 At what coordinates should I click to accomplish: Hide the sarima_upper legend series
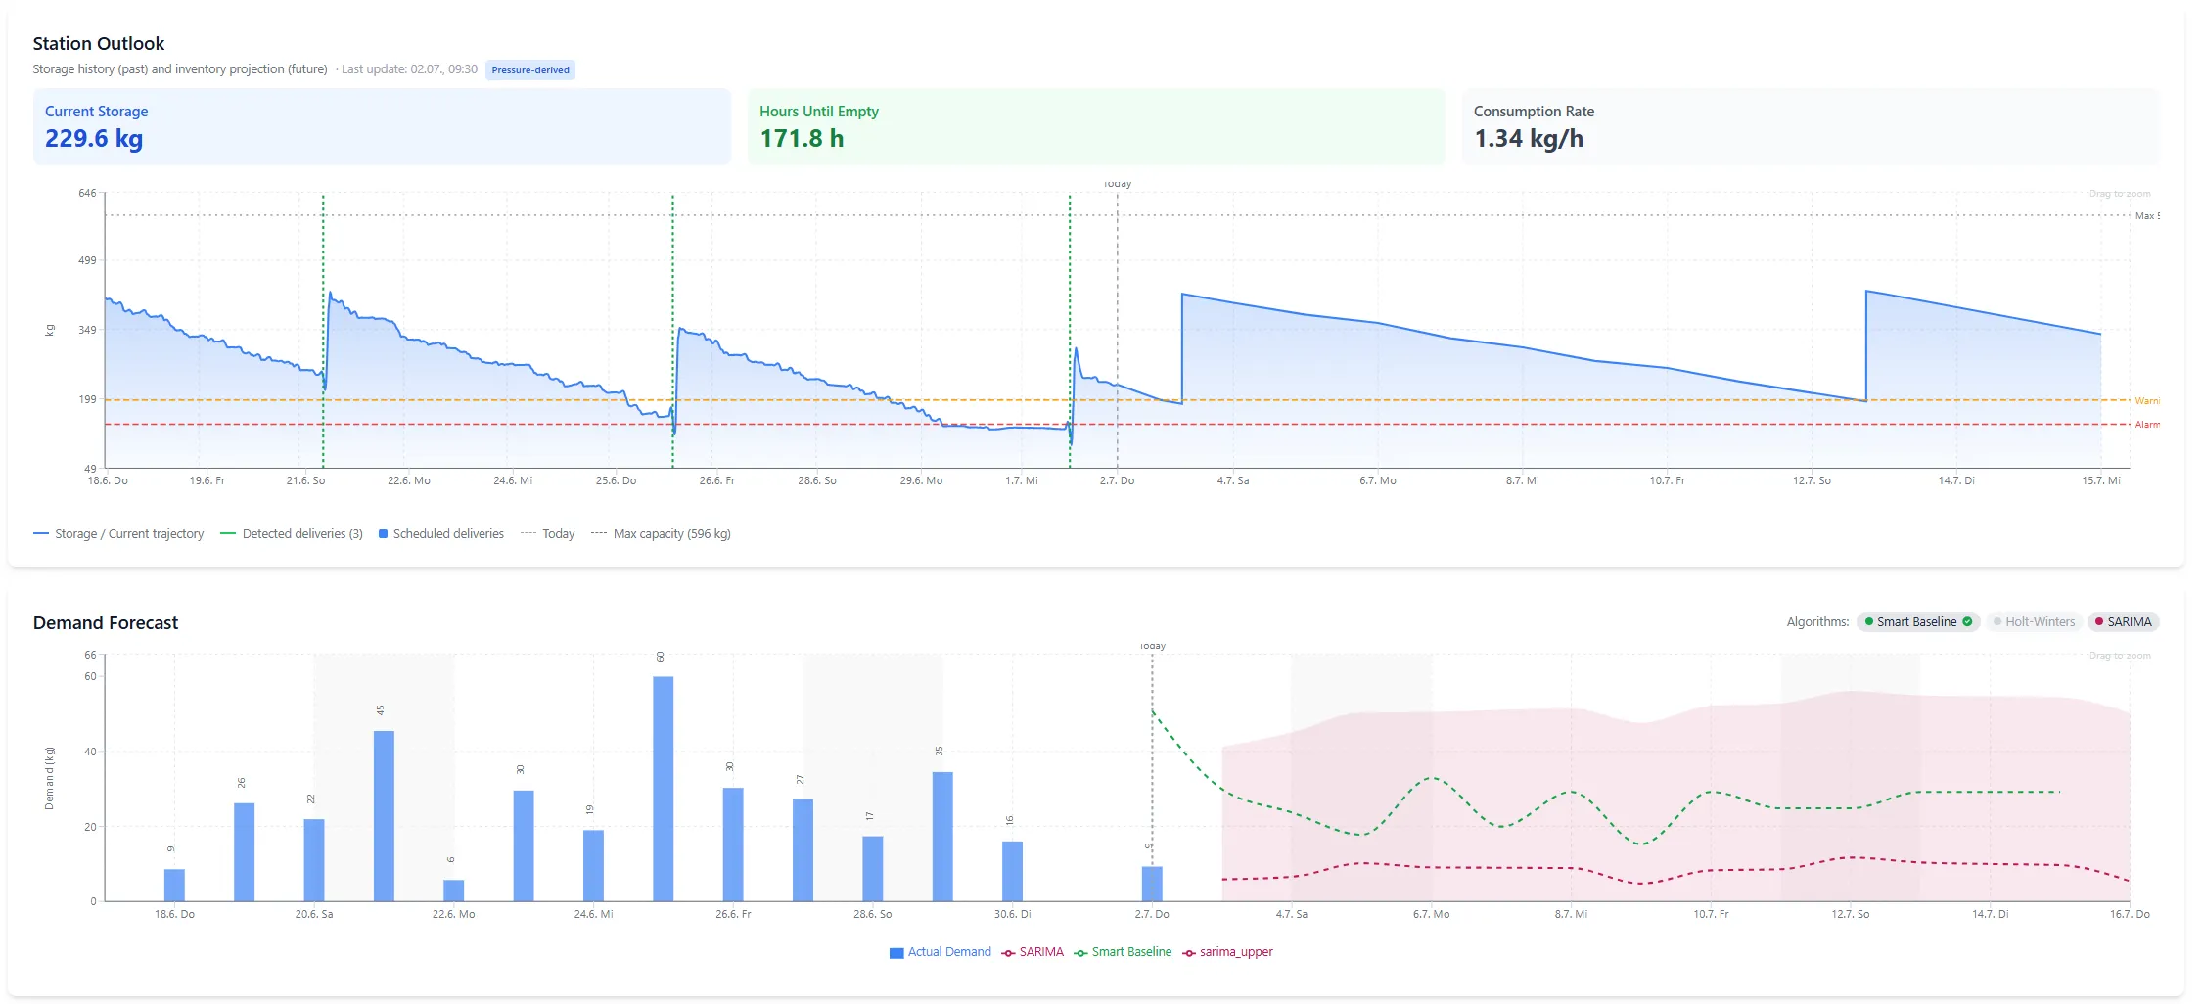[1227, 952]
